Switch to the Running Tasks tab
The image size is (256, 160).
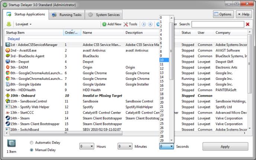pyautogui.click(x=67, y=15)
